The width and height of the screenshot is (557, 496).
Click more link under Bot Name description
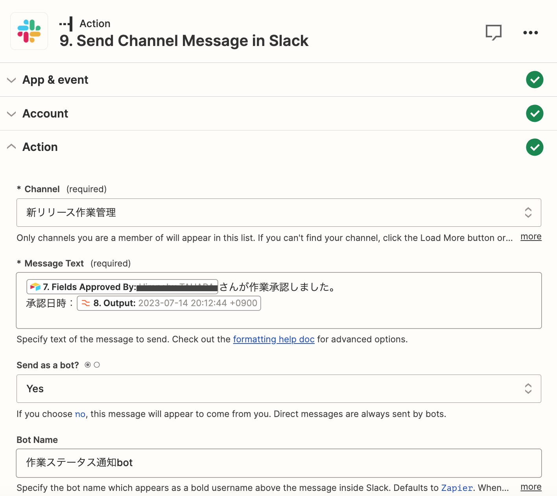[531, 487]
